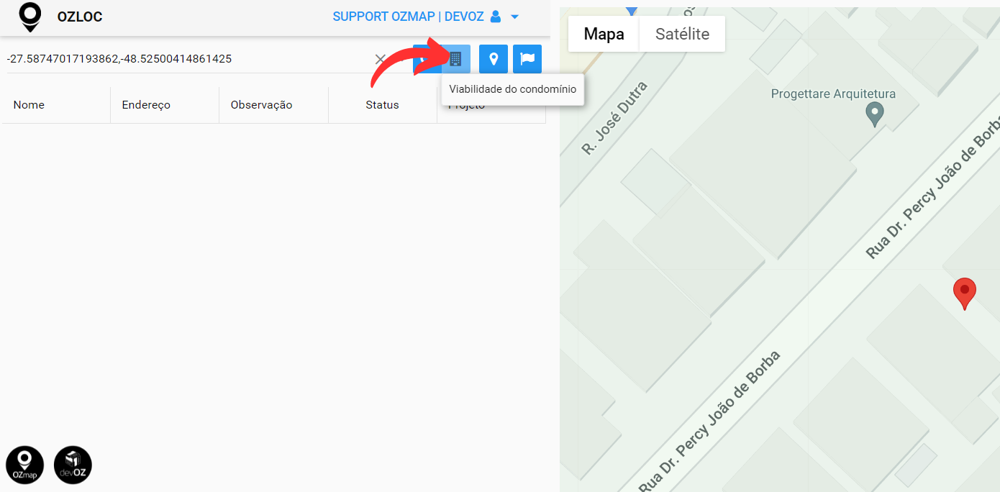Switch to the Satélite view

[682, 34]
